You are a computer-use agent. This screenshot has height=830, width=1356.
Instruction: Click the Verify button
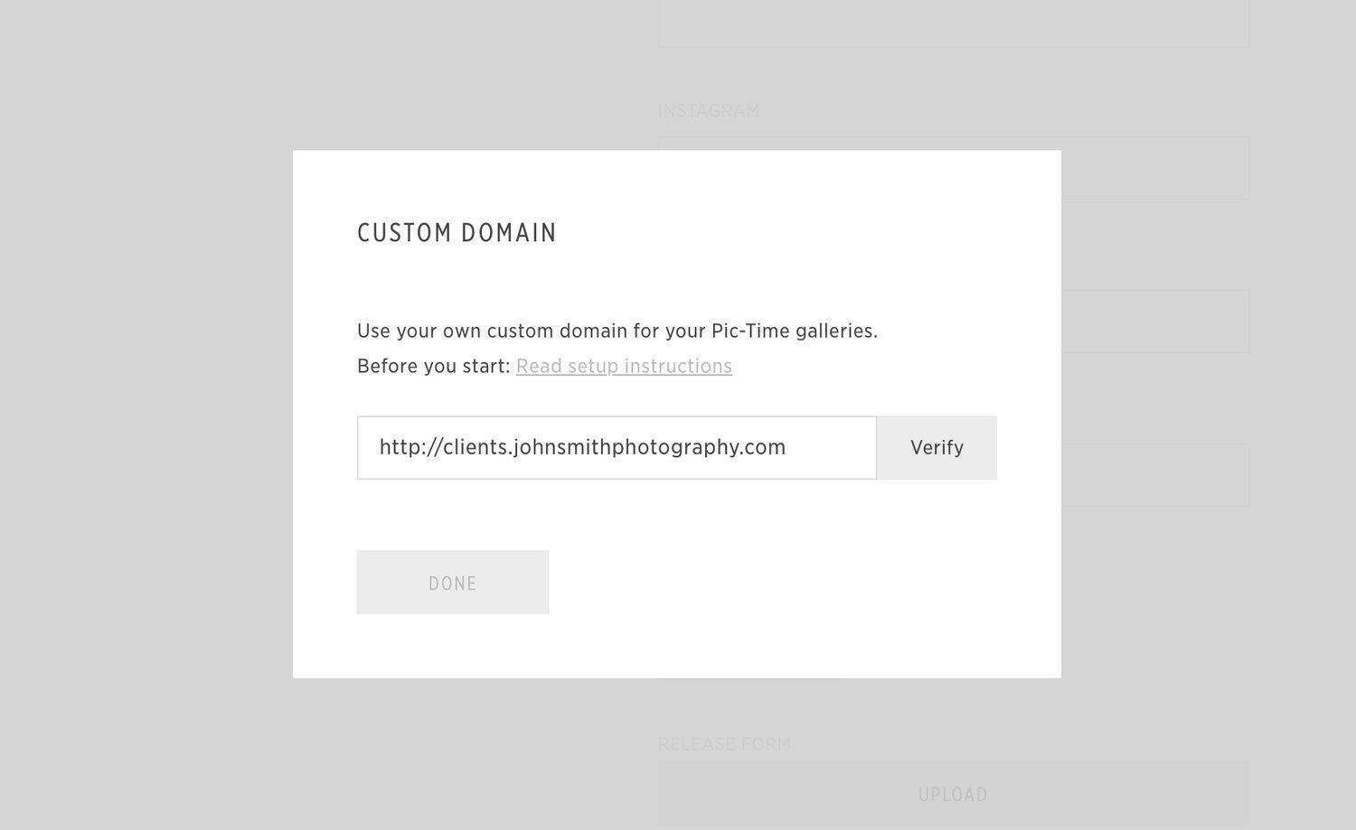937,447
